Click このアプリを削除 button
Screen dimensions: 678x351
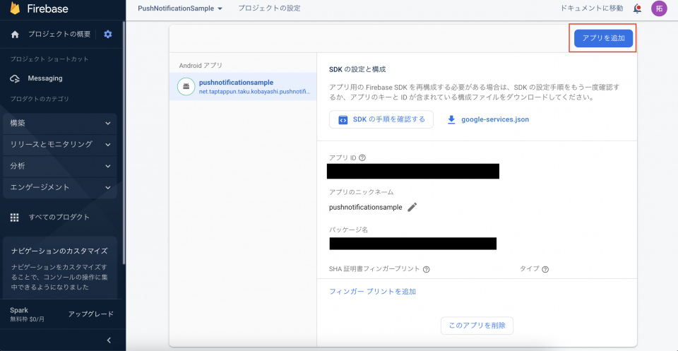pos(477,326)
